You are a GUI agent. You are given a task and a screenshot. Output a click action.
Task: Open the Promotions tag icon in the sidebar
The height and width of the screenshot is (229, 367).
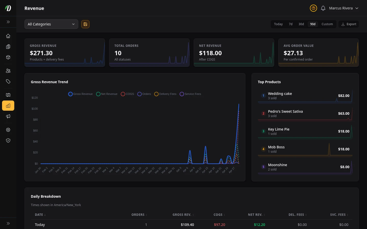[x=8, y=81]
